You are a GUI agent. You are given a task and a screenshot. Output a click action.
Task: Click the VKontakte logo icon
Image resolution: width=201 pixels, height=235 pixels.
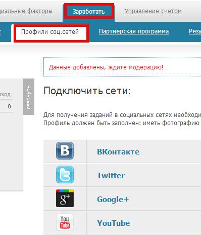pos(65,151)
